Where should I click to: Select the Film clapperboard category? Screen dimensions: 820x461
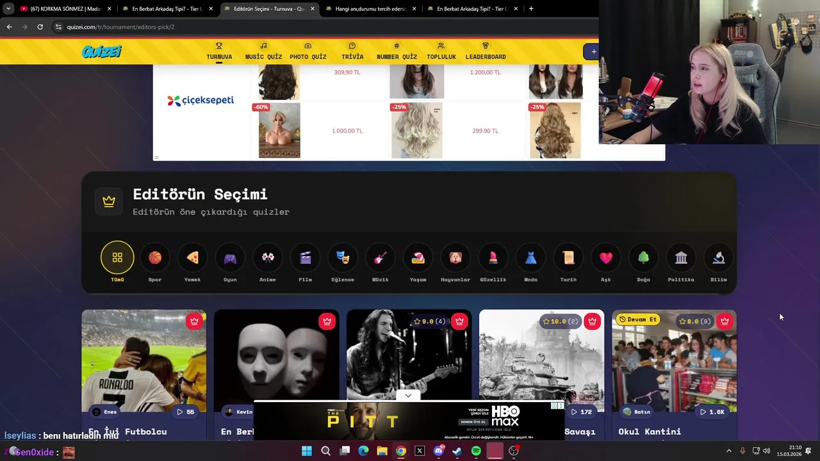(305, 262)
